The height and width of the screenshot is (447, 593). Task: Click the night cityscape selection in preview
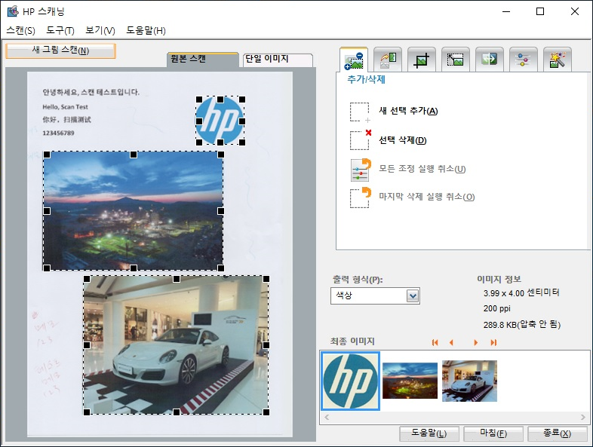pos(133,211)
